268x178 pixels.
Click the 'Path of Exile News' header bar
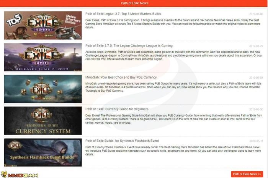[x=134, y=3]
